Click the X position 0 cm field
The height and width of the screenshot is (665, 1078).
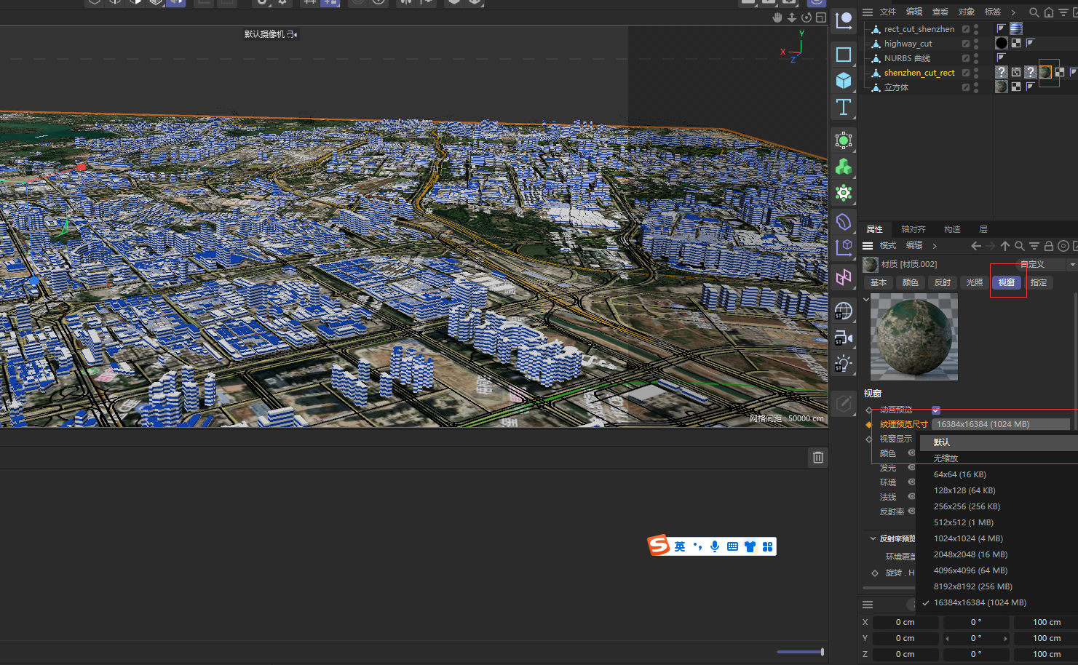point(904,622)
